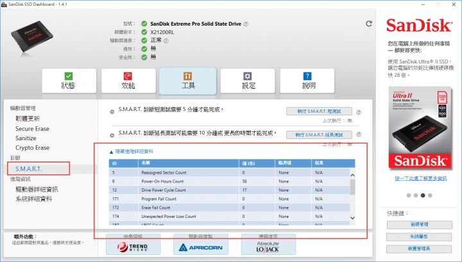Image resolution: width=462 pixels, height=262 pixels.
Task: Click help icon next to extended test button
Action: coord(359,134)
